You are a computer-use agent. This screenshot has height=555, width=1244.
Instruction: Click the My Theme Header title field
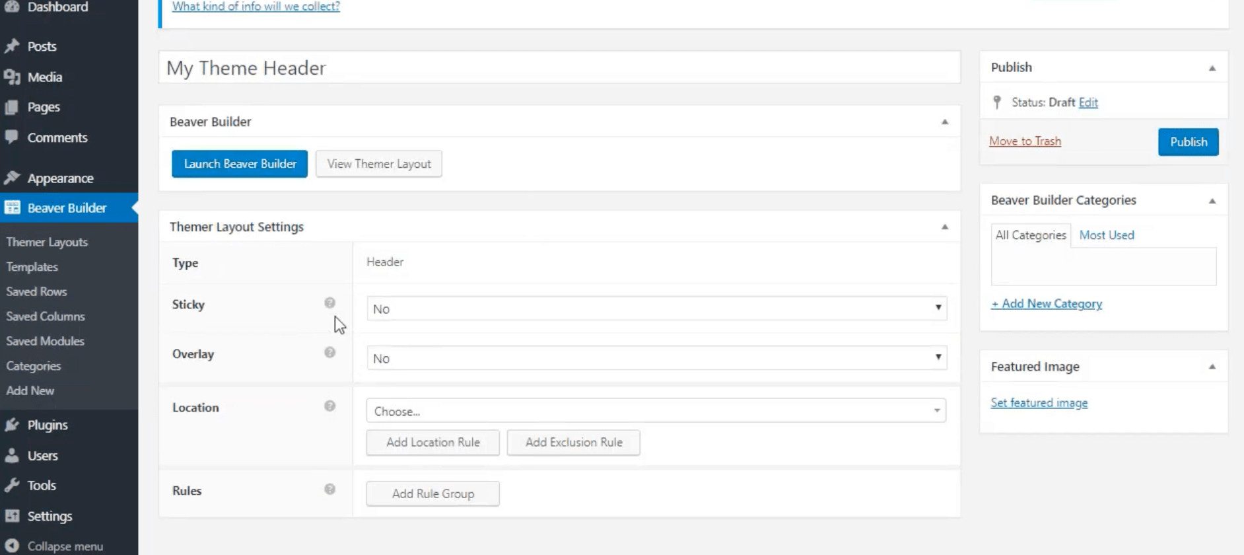tap(560, 67)
